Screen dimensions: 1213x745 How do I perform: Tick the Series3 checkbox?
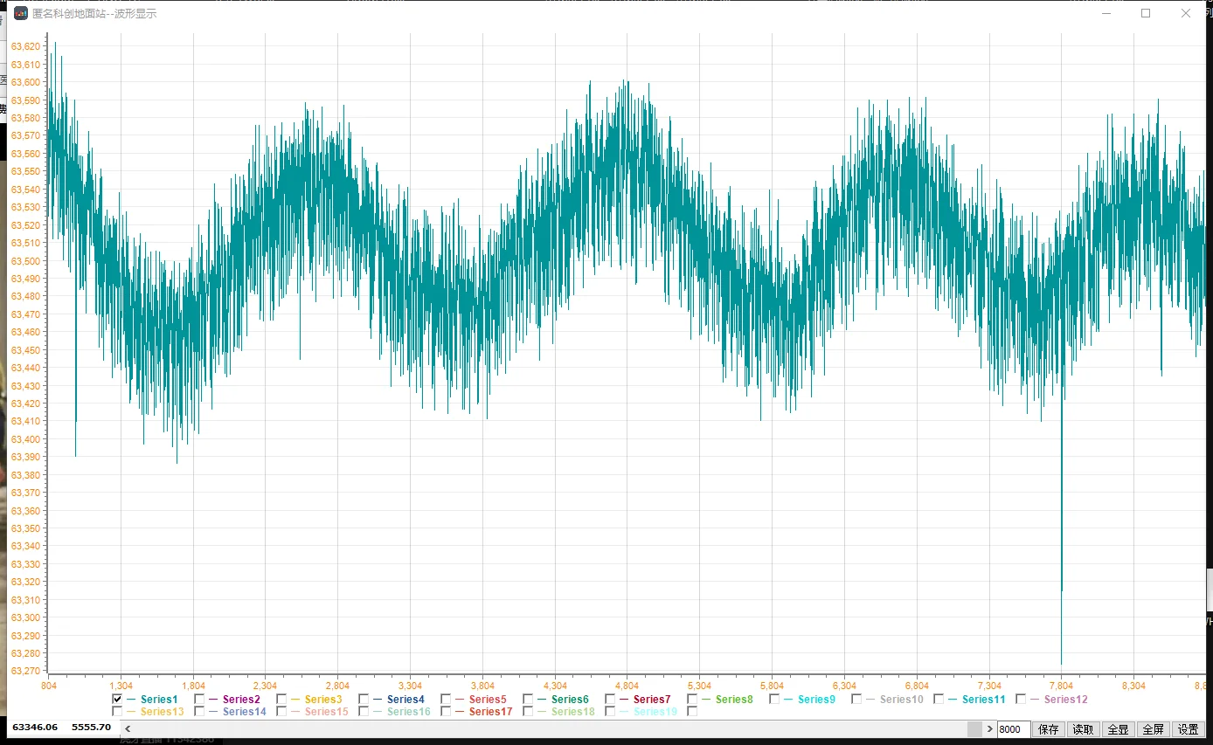(281, 700)
